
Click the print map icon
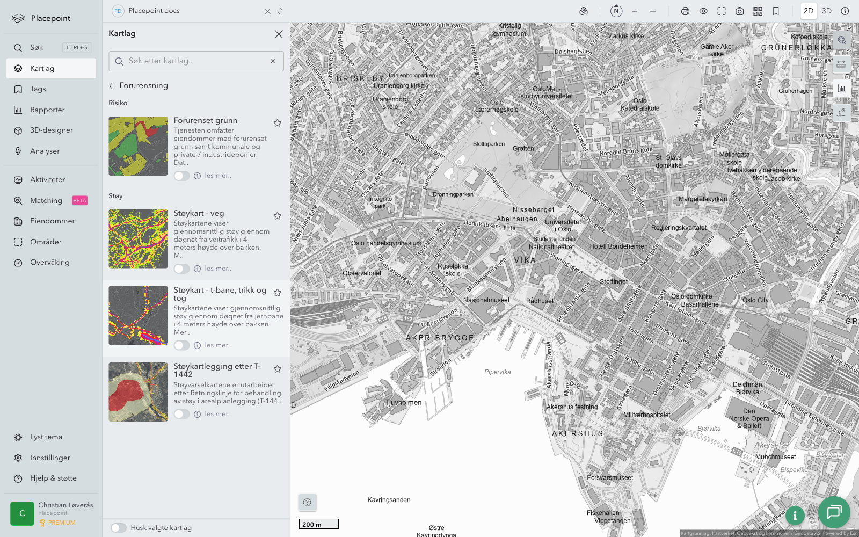coord(685,11)
